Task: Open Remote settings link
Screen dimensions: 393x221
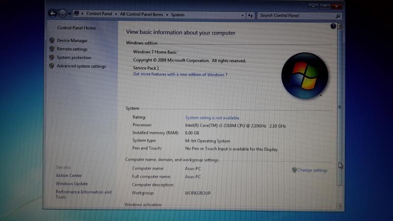Action: pos(72,49)
